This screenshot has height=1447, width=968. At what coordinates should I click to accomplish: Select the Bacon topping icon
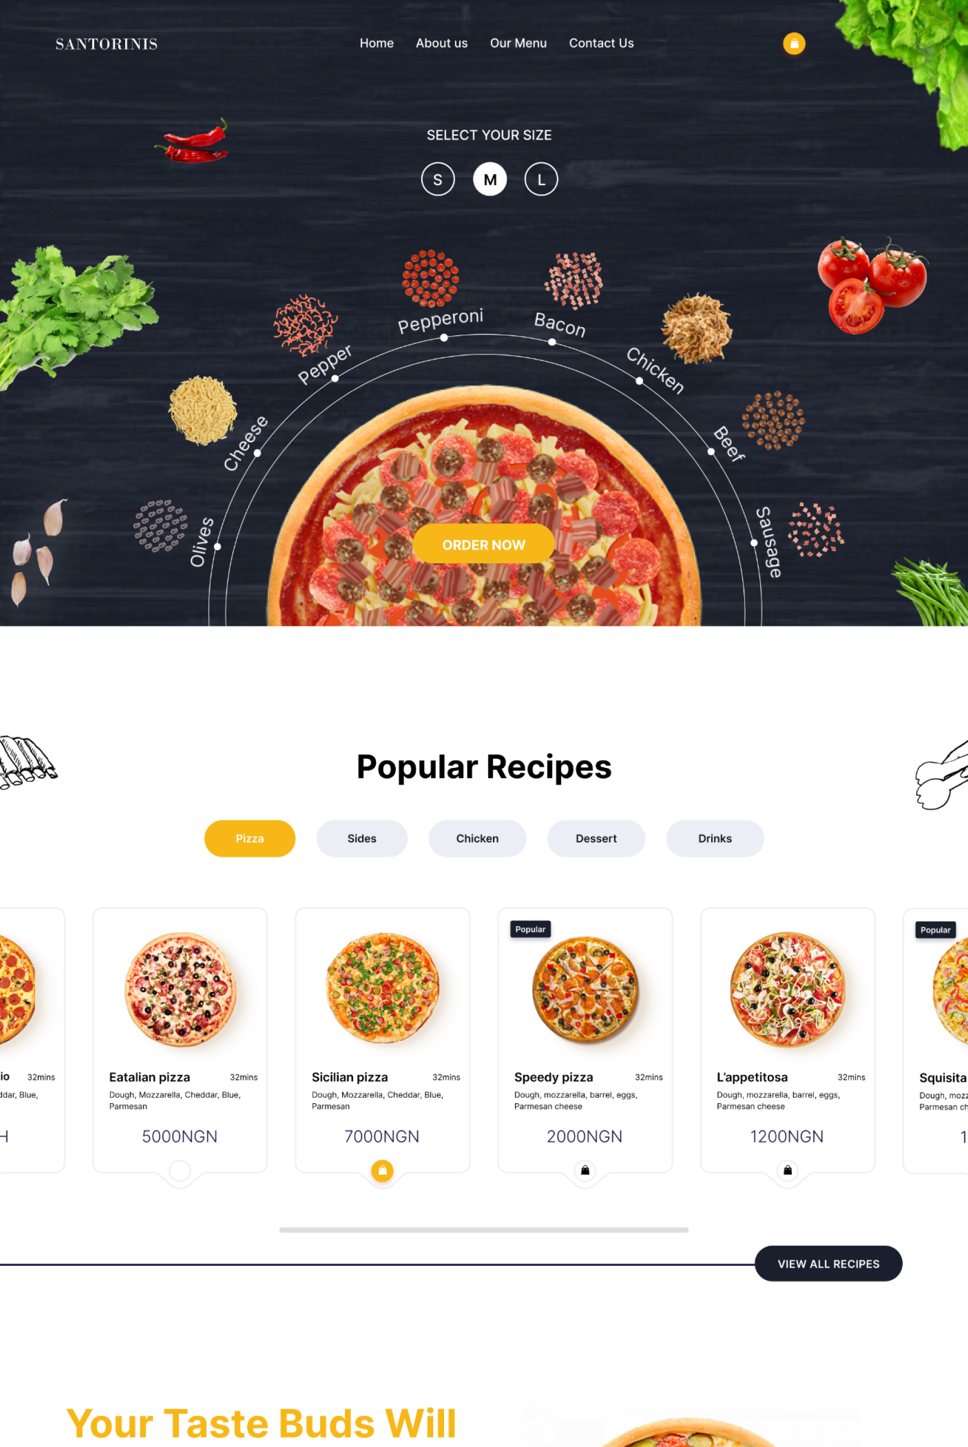573,281
